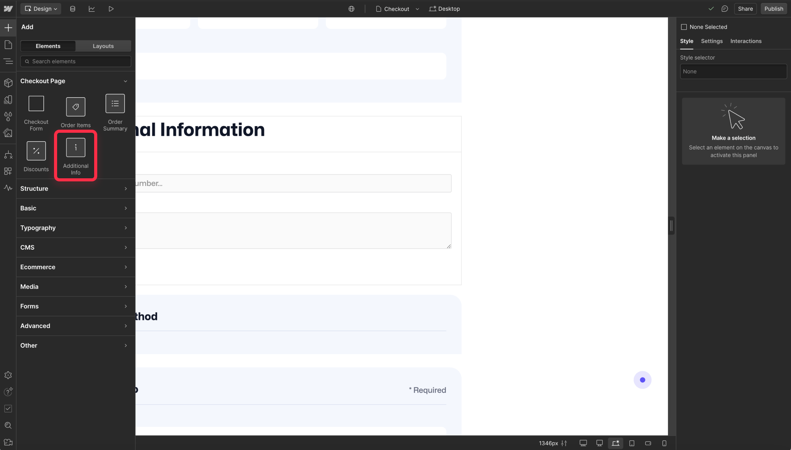This screenshot has height=450, width=791.
Task: Open the site settings gear icon
Action: [x=8, y=375]
